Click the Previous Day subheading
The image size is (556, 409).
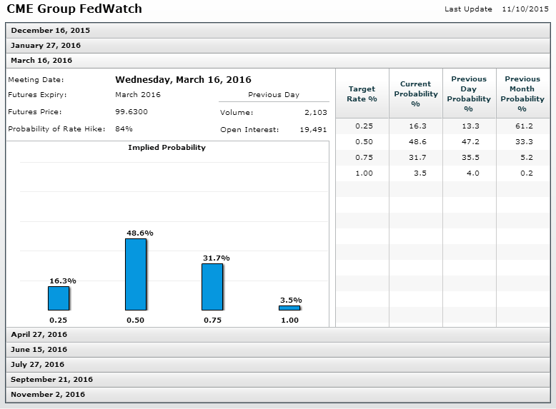(274, 95)
